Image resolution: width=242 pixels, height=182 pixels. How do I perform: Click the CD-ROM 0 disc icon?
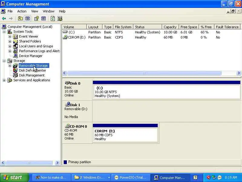[x=67, y=126]
